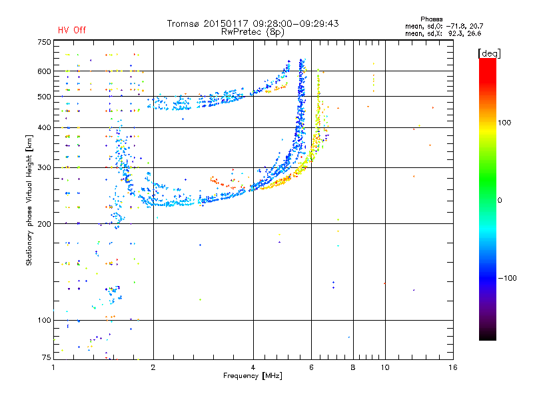Click the y-axis label '750'
This screenshot has height=400, width=533.
click(x=45, y=42)
